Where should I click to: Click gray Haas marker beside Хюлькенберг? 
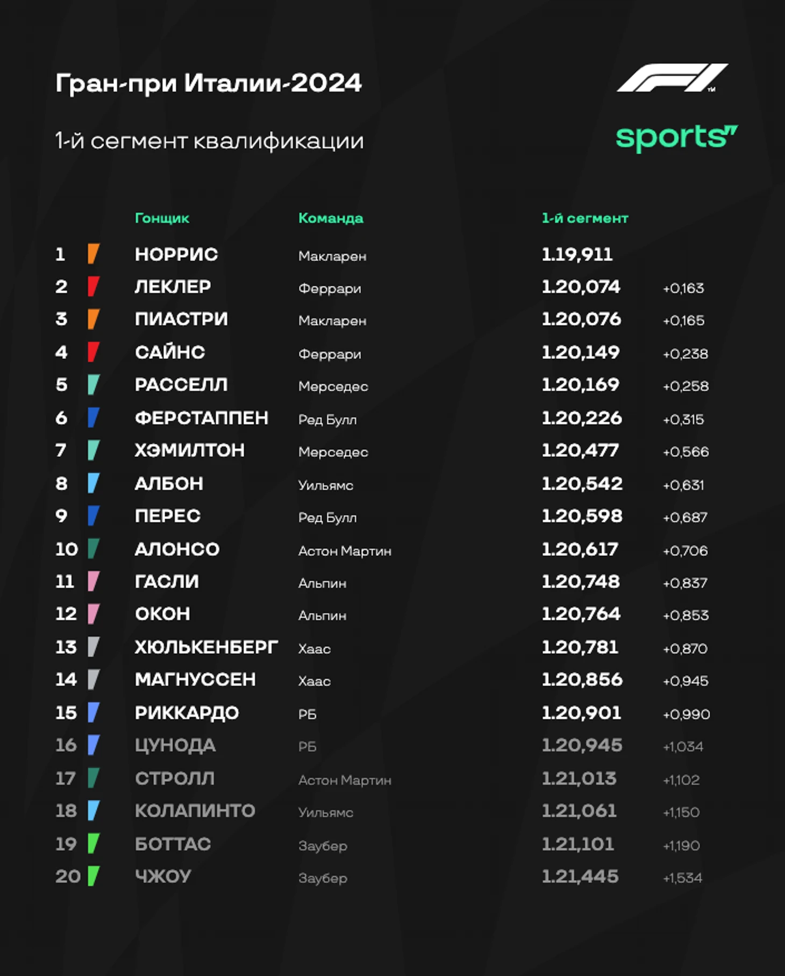click(94, 647)
